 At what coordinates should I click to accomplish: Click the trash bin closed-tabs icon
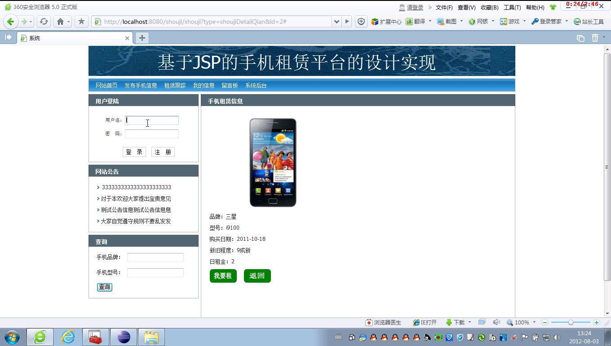(x=595, y=38)
